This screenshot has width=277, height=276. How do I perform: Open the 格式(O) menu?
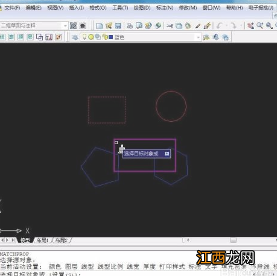[98, 8]
